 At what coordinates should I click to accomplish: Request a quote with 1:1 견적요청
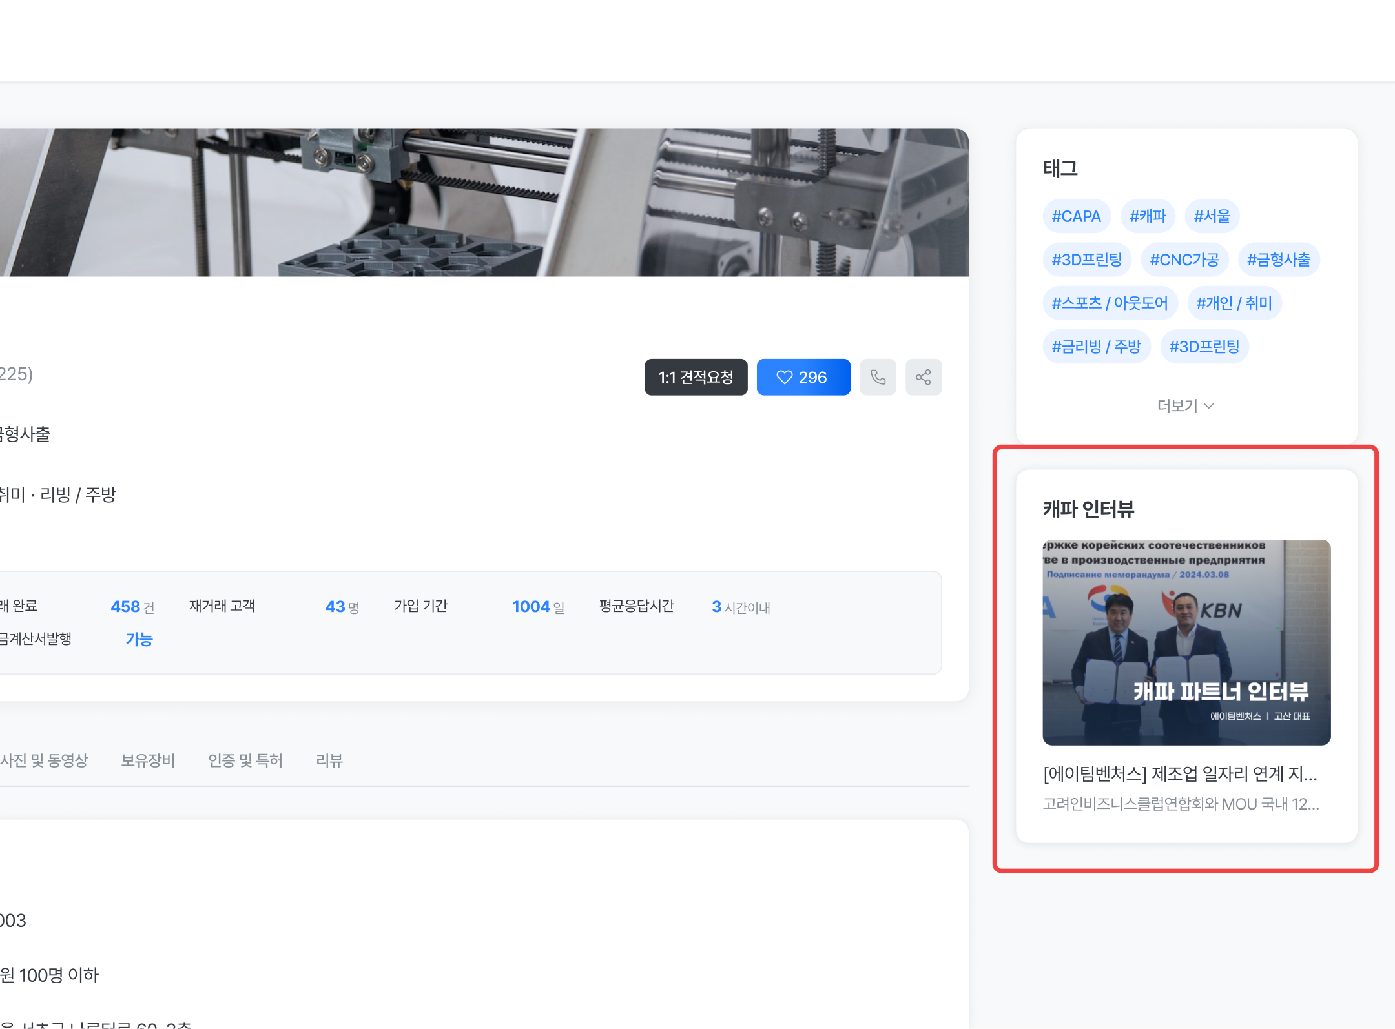coord(696,377)
